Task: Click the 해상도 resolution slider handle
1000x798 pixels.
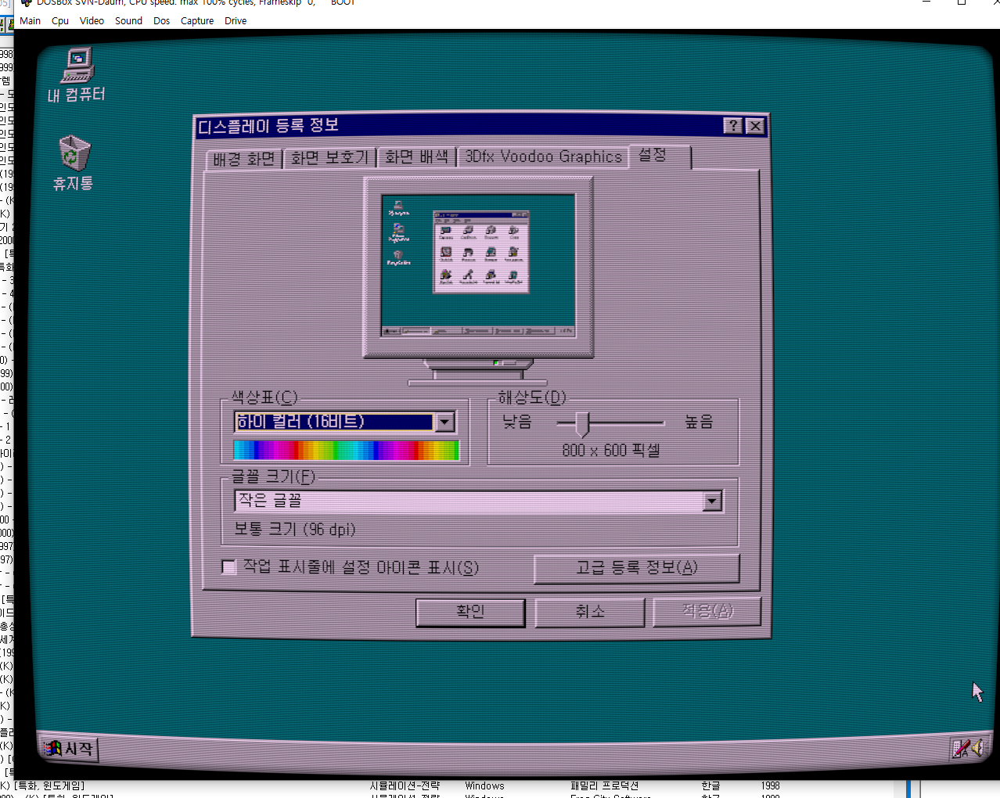Action: 582,423
